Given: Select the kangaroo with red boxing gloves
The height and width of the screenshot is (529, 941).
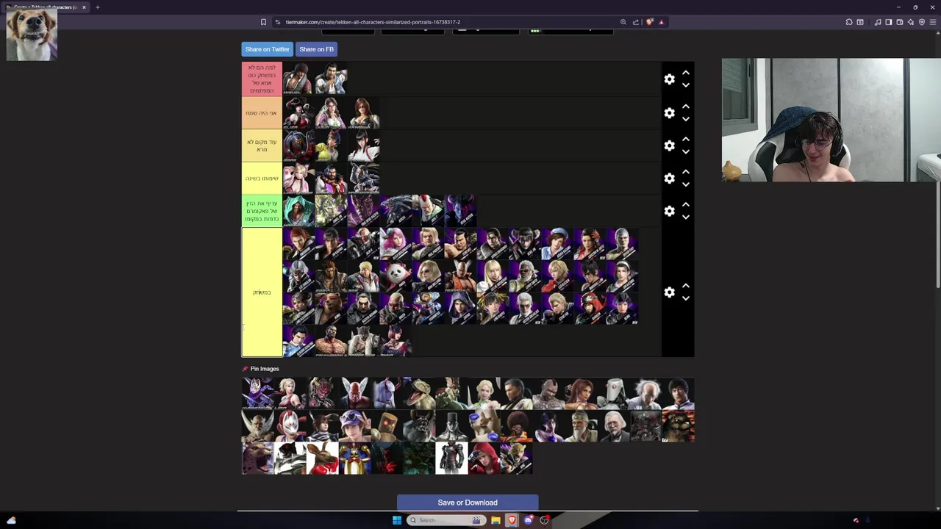Looking at the screenshot, I should pyautogui.click(x=322, y=458).
